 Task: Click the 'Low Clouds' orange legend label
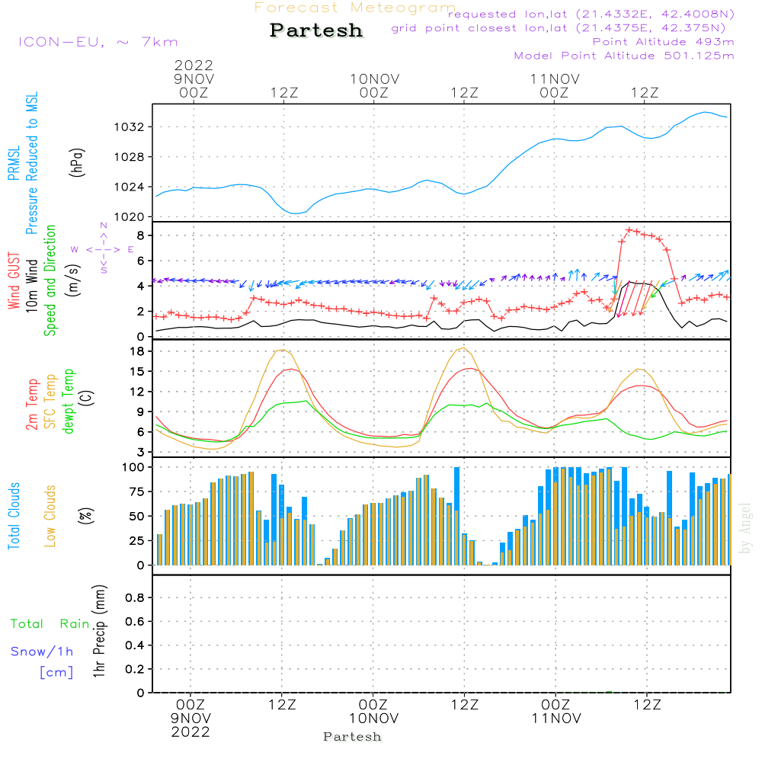tap(50, 516)
